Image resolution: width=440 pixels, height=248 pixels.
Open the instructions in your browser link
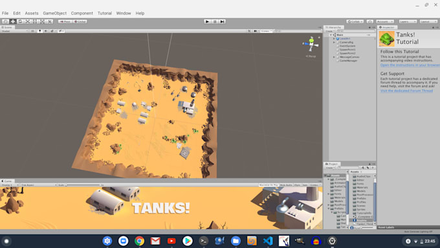tap(410, 65)
